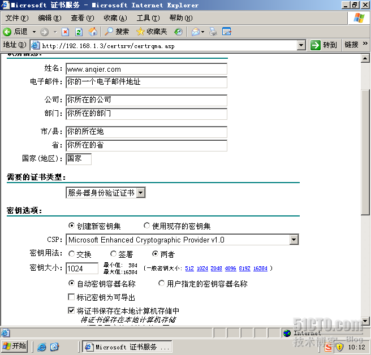Click the 转到 Go button
This screenshot has width=371, height=355.
point(323,45)
